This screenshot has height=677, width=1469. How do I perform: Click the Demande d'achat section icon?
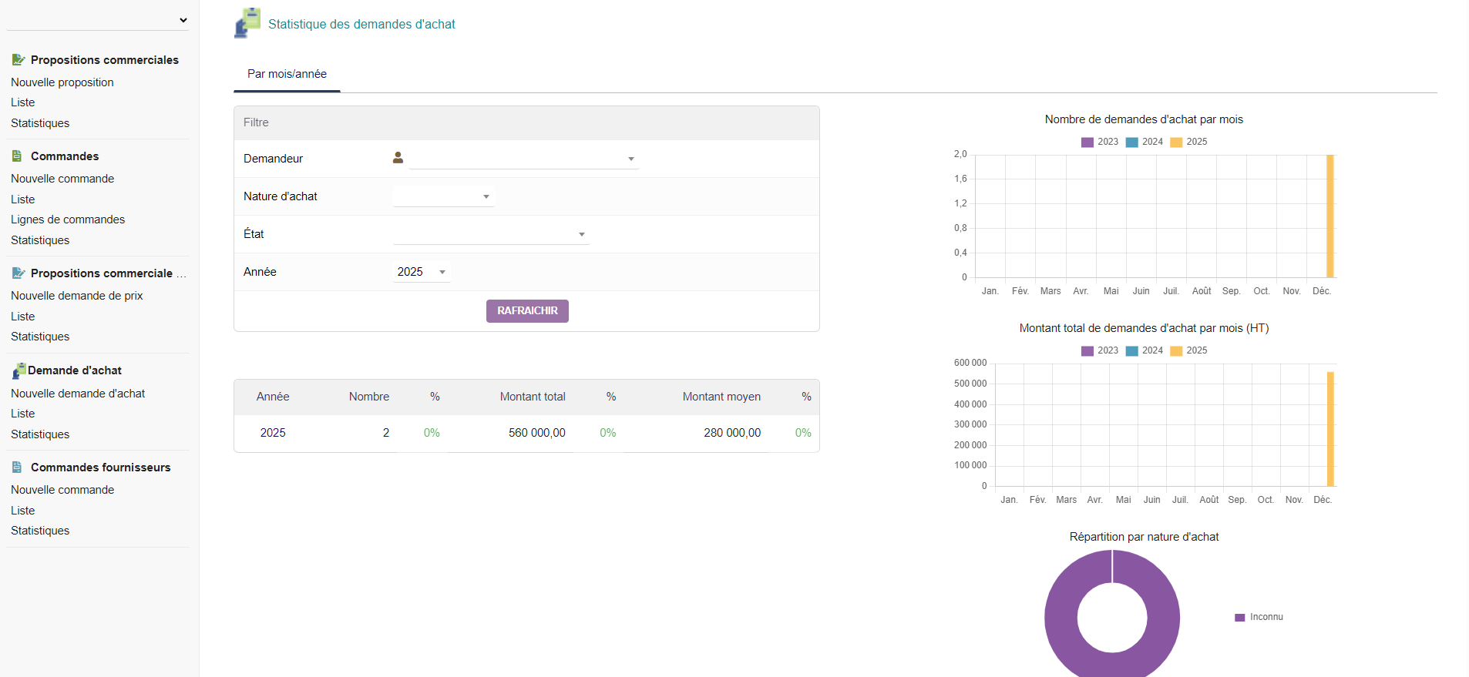[x=19, y=370]
